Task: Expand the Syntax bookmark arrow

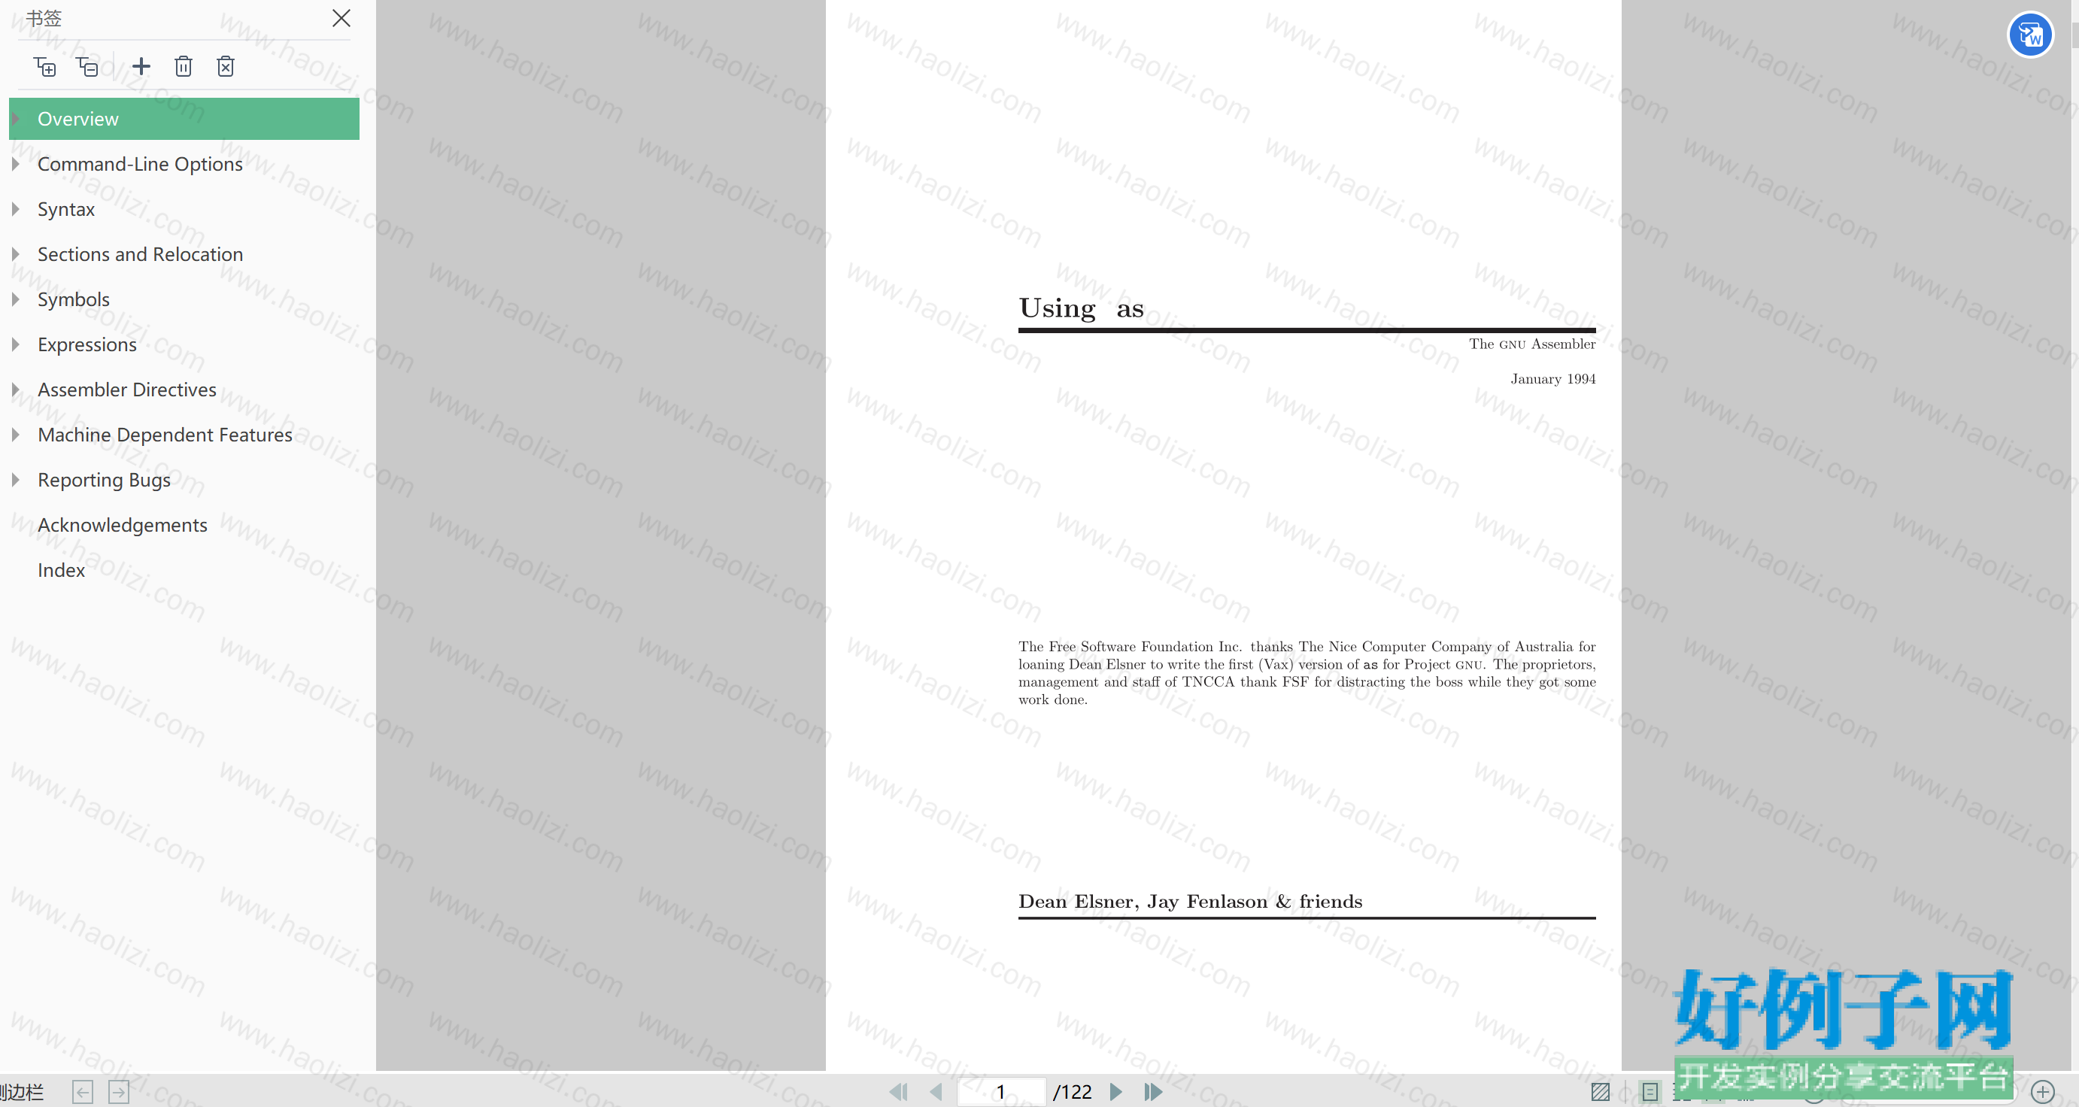Action: (x=15, y=209)
